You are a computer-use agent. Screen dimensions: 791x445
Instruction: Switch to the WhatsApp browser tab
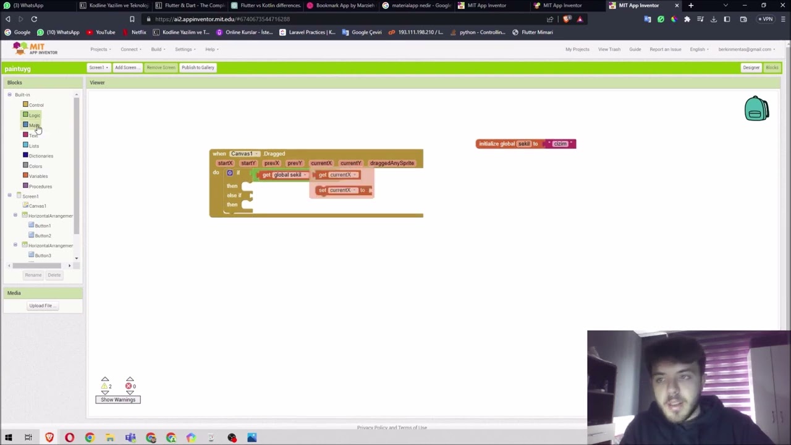pyautogui.click(x=37, y=6)
